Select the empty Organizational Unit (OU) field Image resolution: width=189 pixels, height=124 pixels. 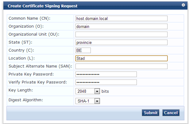coord(121,34)
